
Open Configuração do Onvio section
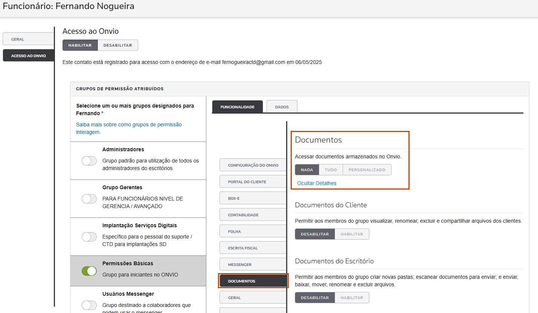pyautogui.click(x=253, y=165)
